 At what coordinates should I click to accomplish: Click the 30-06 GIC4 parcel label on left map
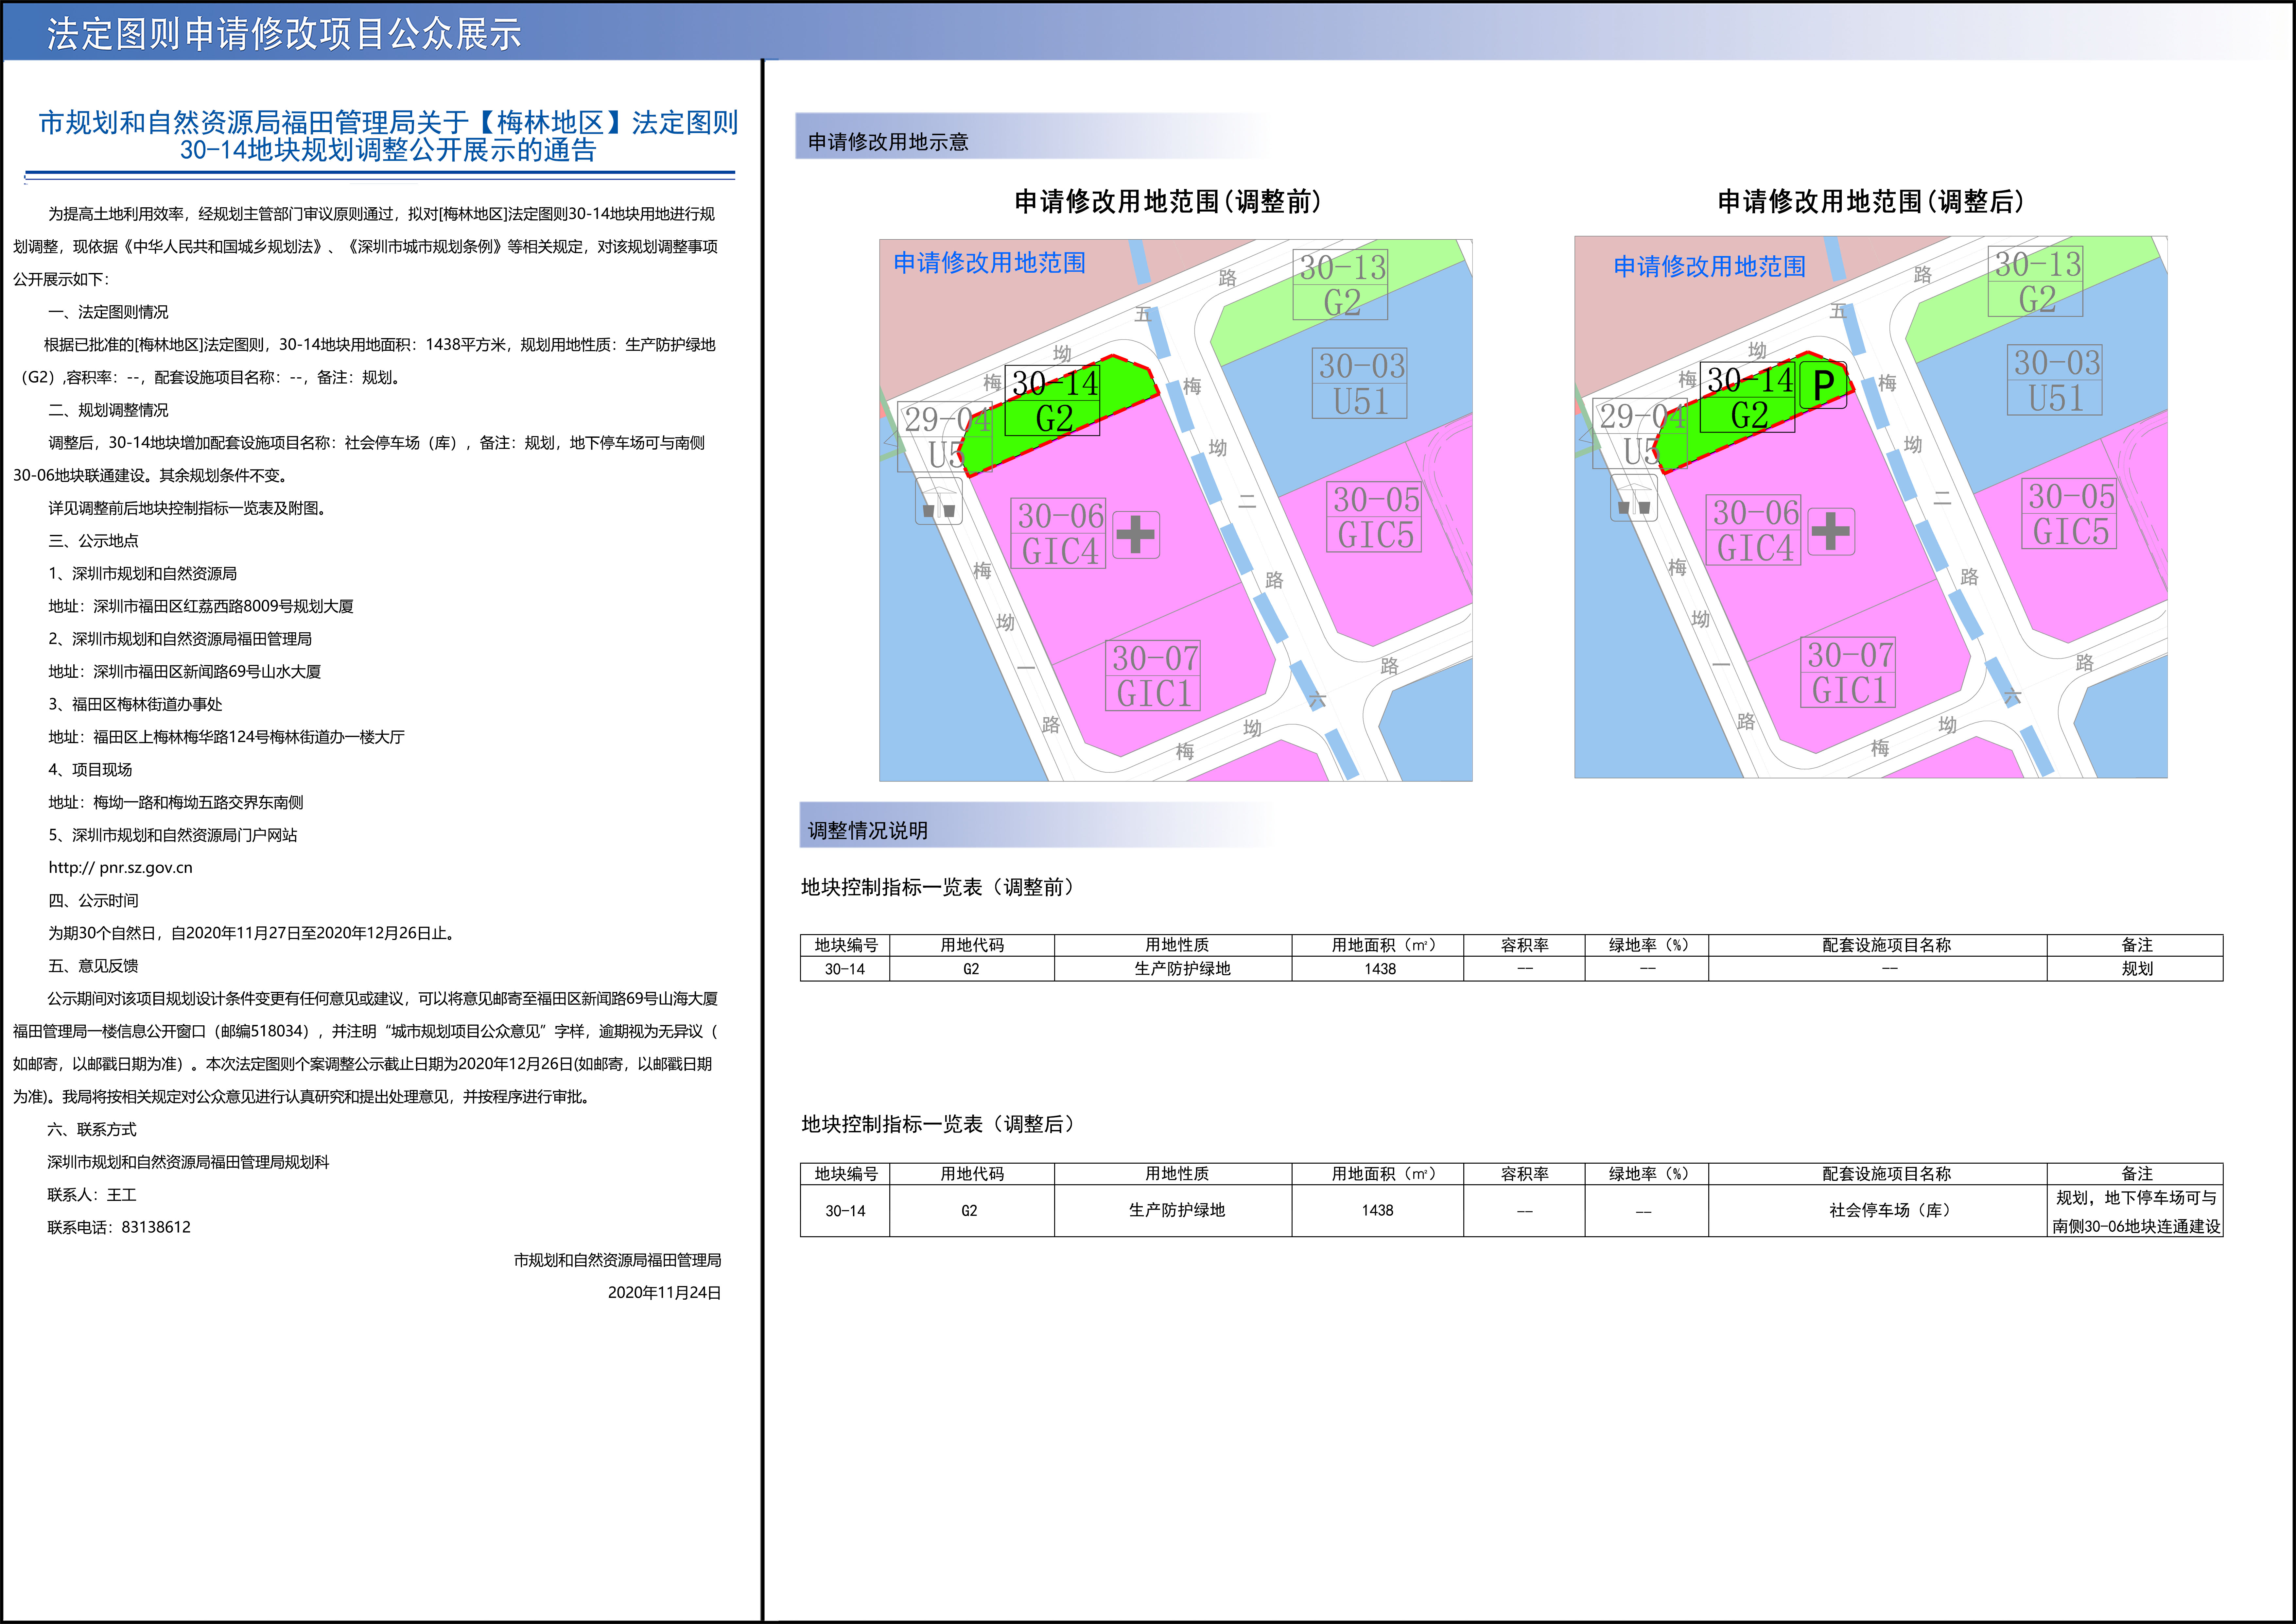coord(1058,533)
